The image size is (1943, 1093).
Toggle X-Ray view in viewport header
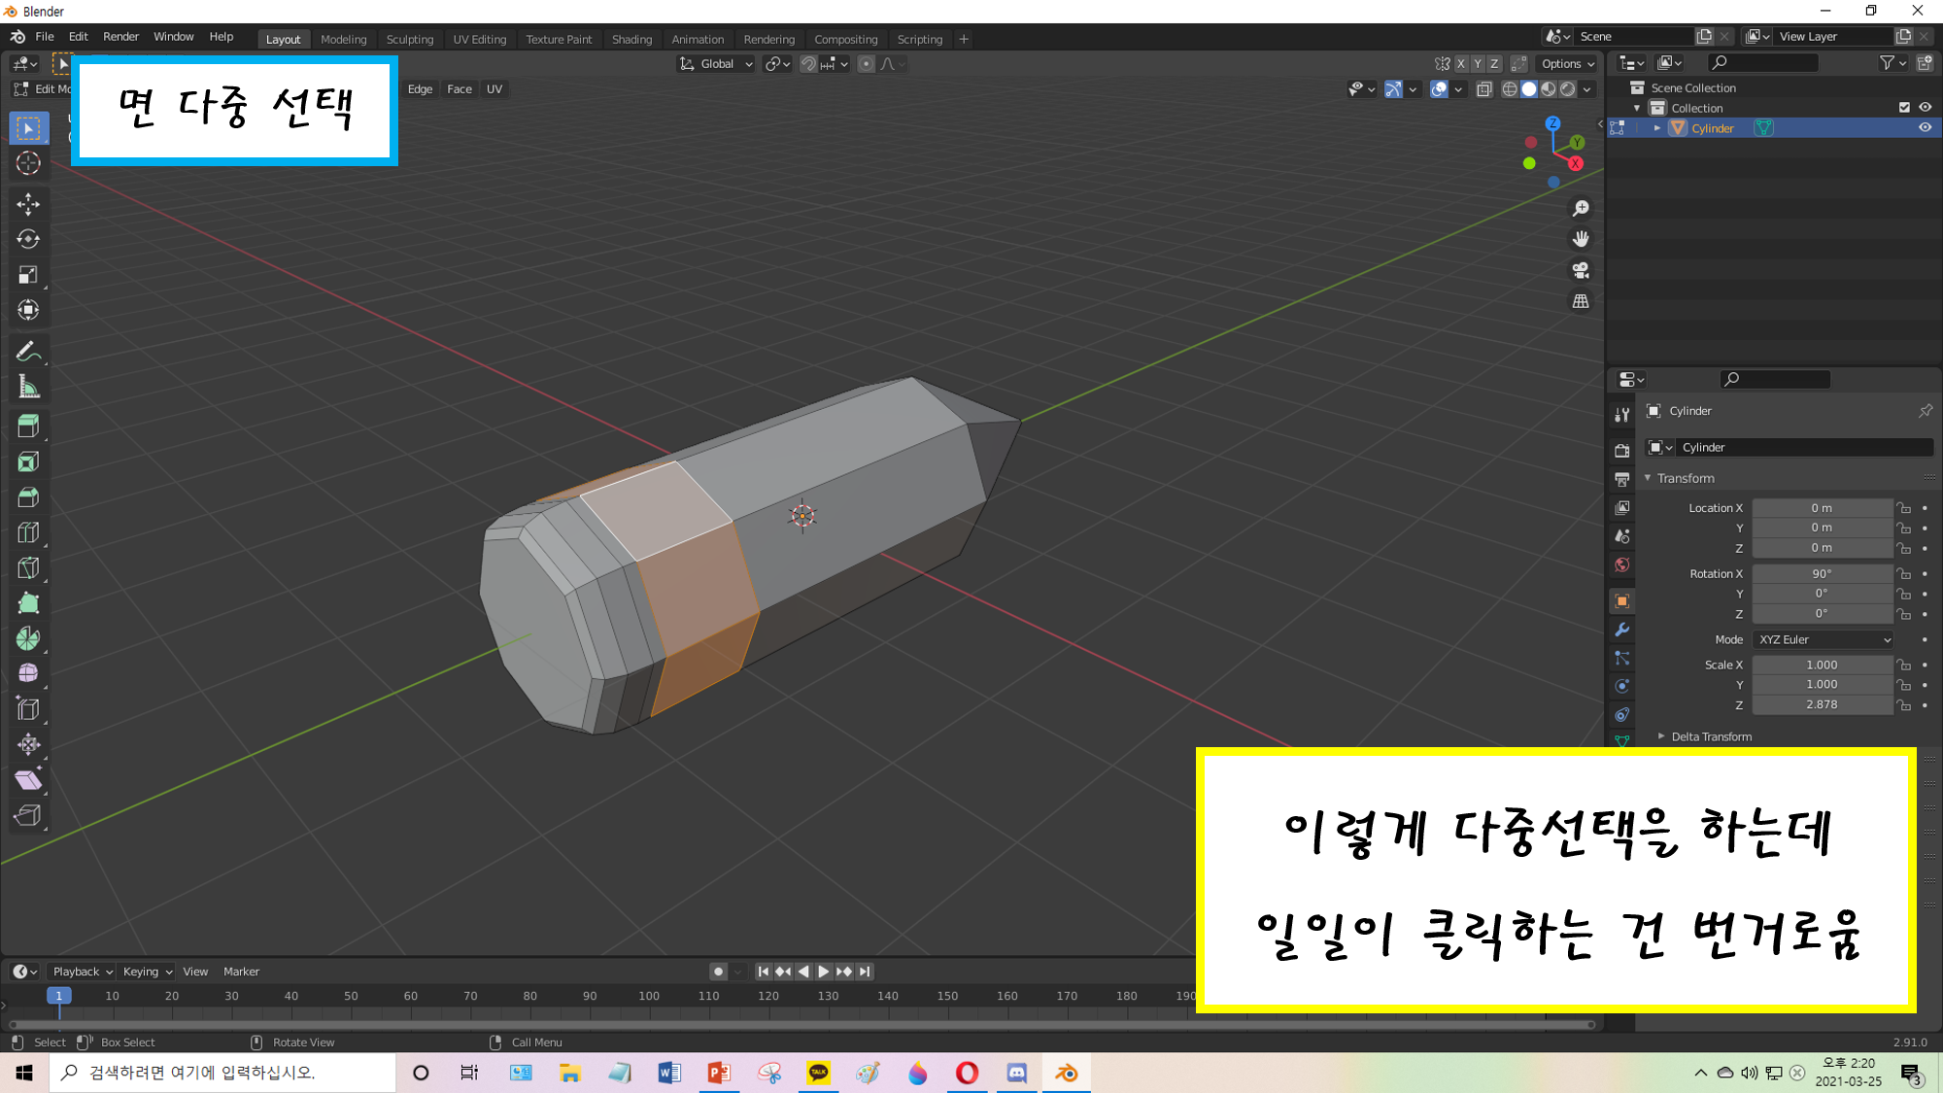click(1483, 89)
